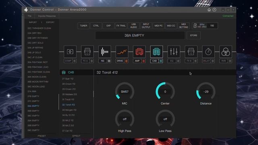The width and height of the screenshot is (258, 145).
Task: Select the AMP module icon
Action: coord(139,52)
